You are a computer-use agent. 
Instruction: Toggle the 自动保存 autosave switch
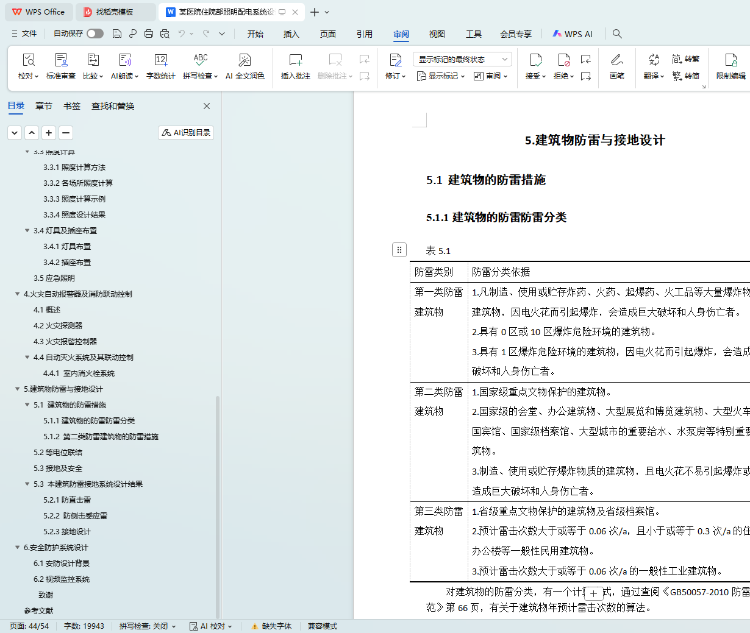click(x=95, y=34)
